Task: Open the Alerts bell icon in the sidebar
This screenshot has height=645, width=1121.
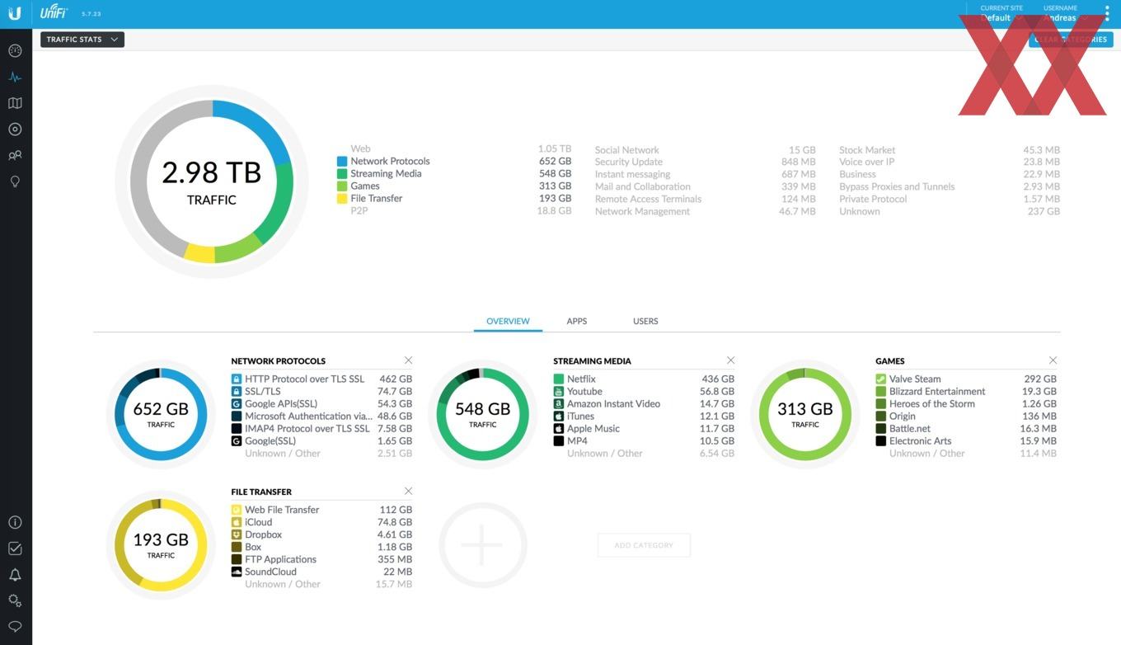Action: (15, 575)
